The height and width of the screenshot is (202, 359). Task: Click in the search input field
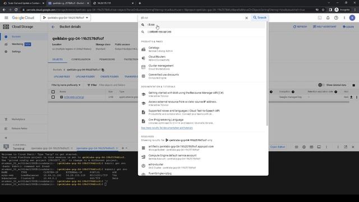click(x=191, y=17)
